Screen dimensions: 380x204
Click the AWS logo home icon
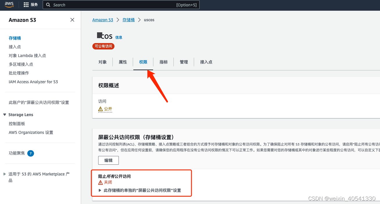click(9, 5)
